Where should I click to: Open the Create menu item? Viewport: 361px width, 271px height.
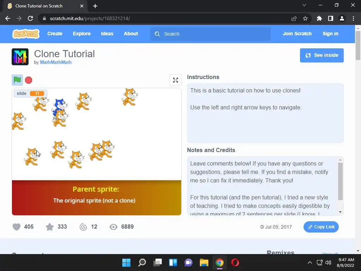pyautogui.click(x=55, y=34)
